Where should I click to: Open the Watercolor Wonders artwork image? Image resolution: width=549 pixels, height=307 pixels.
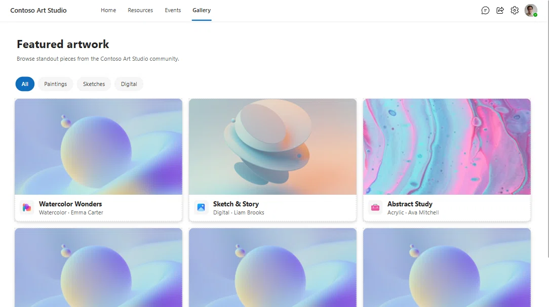(98, 147)
